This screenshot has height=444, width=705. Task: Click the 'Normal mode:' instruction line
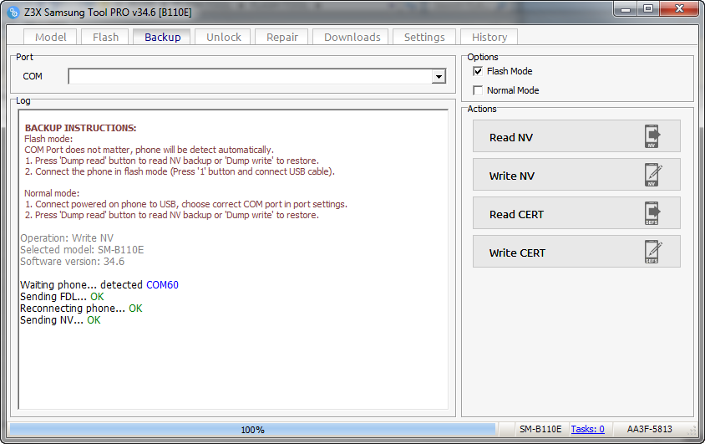pos(51,193)
